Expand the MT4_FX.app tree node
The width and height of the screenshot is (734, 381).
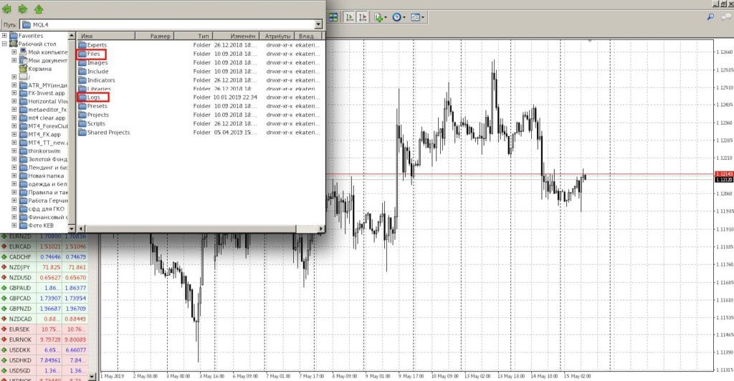tap(14, 134)
